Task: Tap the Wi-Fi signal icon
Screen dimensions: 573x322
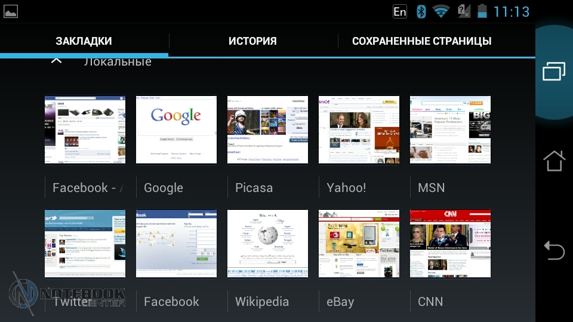Action: 441,11
